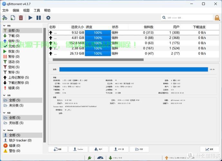Click the torrent list horizontal scrollbar
The height and width of the screenshot is (161, 222).
click(98, 60)
